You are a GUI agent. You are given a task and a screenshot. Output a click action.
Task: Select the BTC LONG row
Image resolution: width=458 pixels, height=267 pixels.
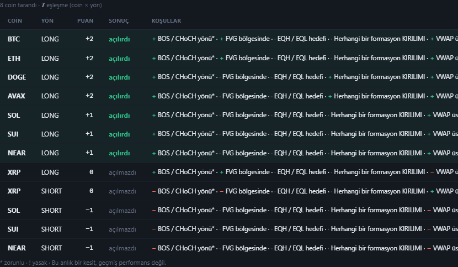coord(229,39)
